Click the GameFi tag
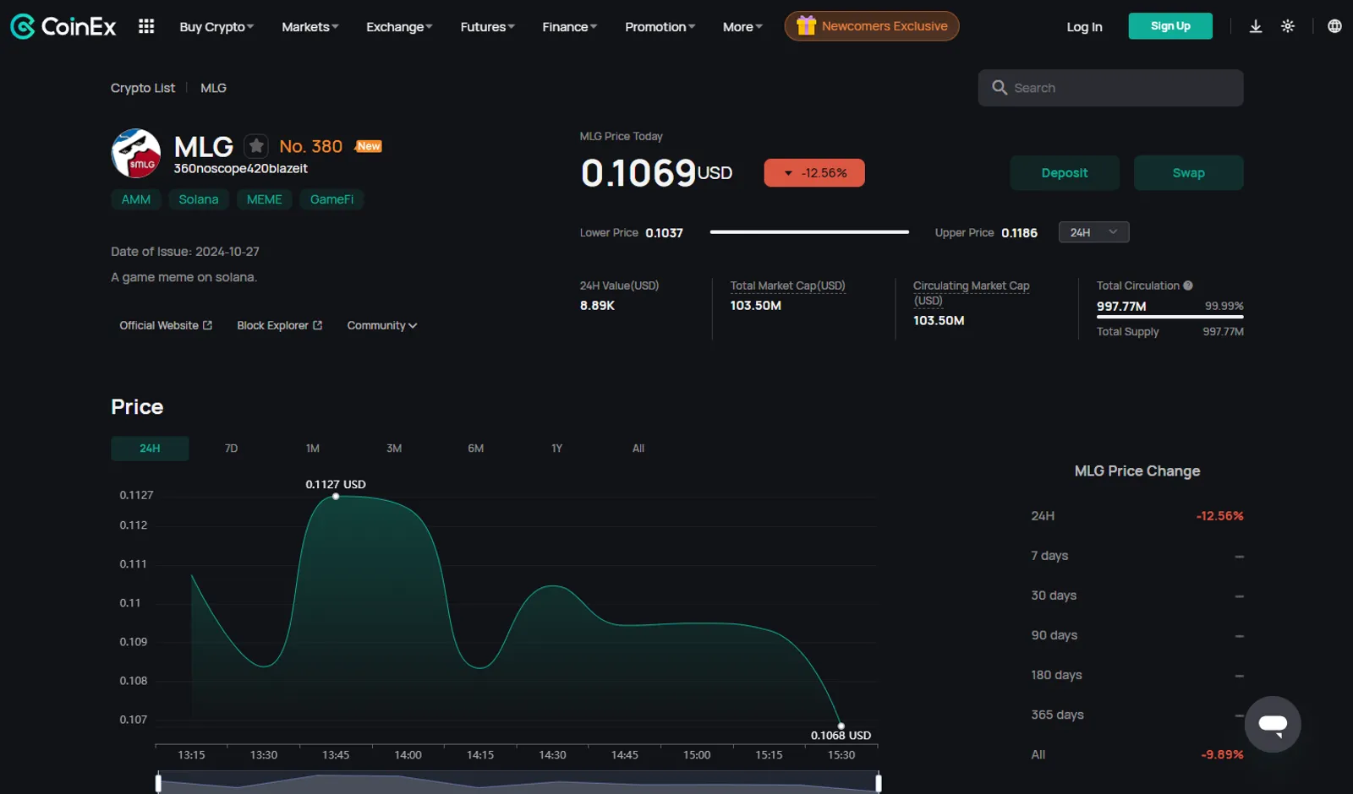 331,199
